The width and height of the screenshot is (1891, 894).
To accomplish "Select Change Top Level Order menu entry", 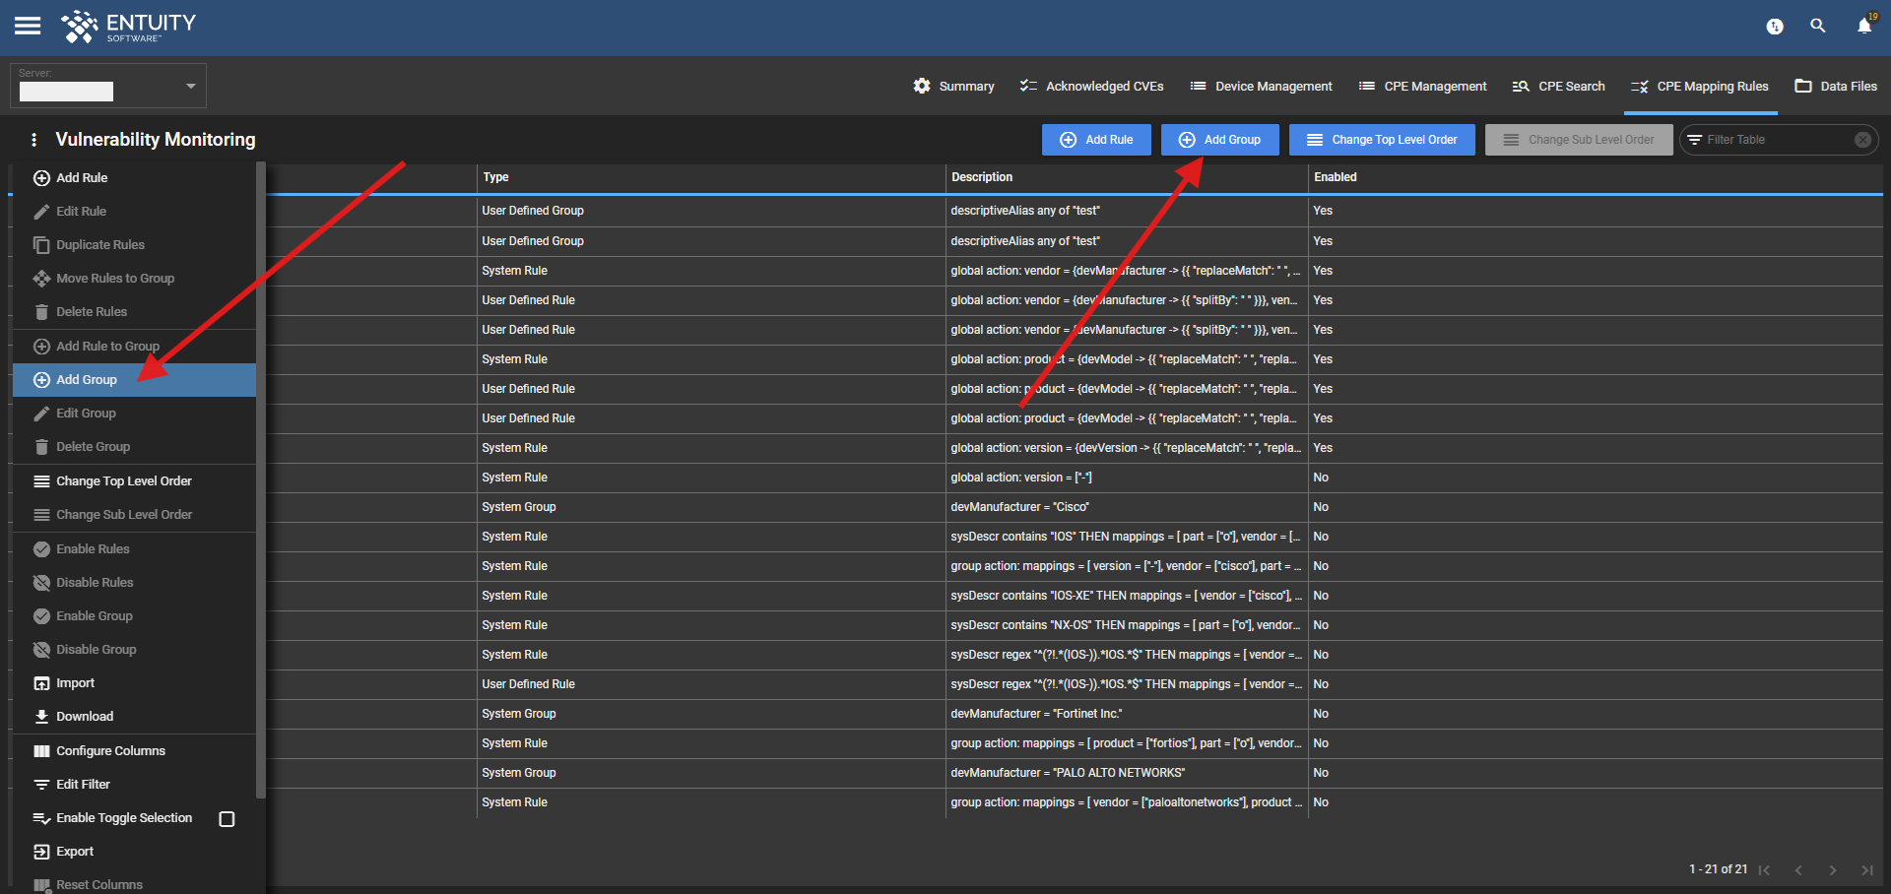I will pos(134,481).
